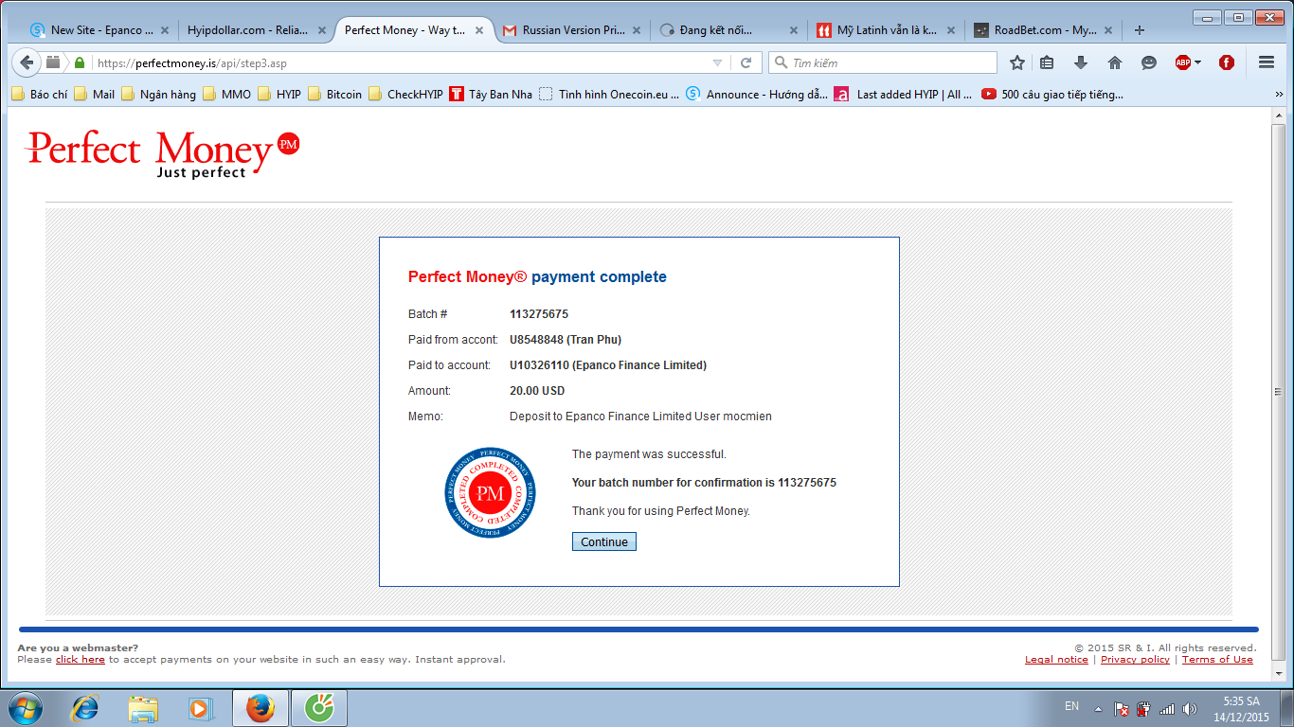This screenshot has width=1294, height=727.
Task: Go to the Firefox home page icon
Action: coord(1115,63)
